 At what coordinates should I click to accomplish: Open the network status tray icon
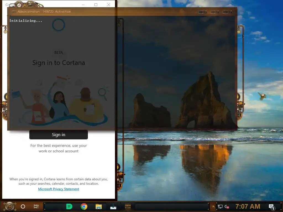point(220,206)
